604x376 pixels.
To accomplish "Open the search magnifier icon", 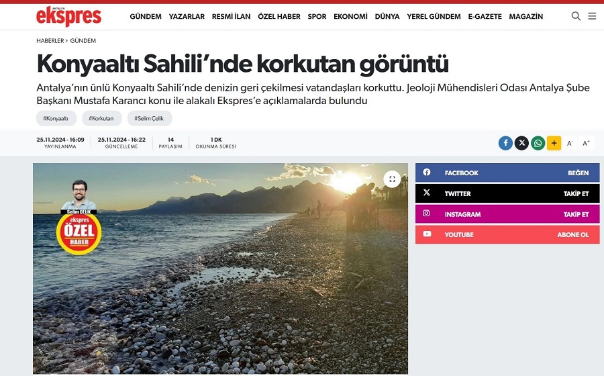I will (576, 16).
